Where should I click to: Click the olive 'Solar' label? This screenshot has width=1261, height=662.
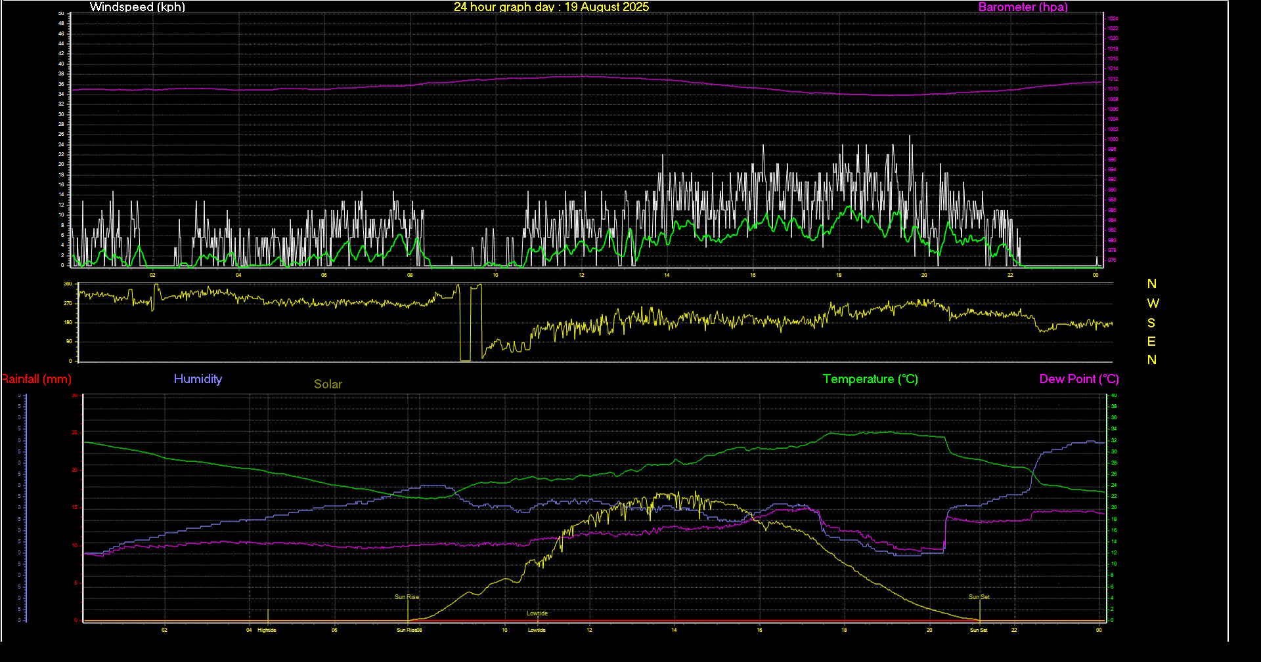pyautogui.click(x=328, y=384)
